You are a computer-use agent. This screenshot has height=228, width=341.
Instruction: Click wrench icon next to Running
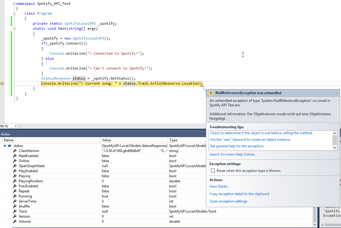coord(15,196)
